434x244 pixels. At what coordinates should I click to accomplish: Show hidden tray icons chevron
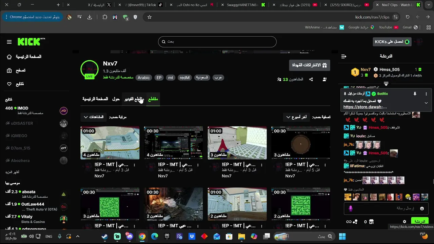[x=78, y=236]
